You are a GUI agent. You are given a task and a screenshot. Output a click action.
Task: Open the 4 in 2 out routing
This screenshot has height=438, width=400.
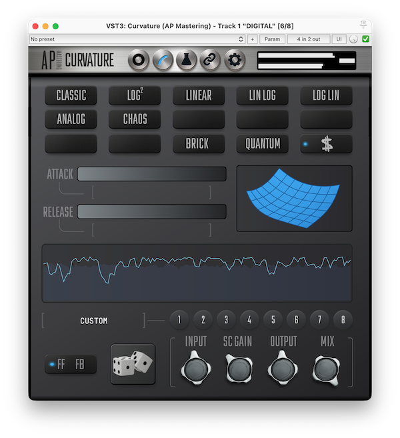click(309, 39)
